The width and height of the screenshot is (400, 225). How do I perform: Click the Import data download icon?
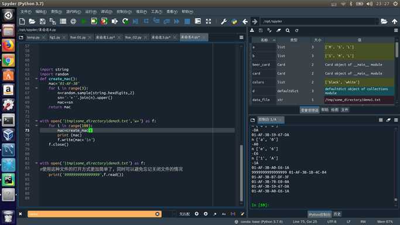tap(252, 30)
